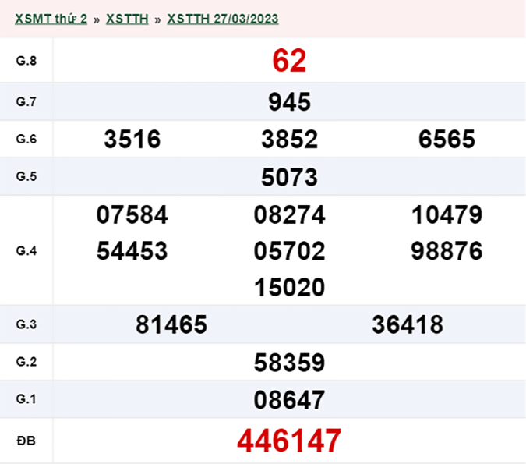
Task: Select the G.3 prize label
Action: (x=26, y=324)
